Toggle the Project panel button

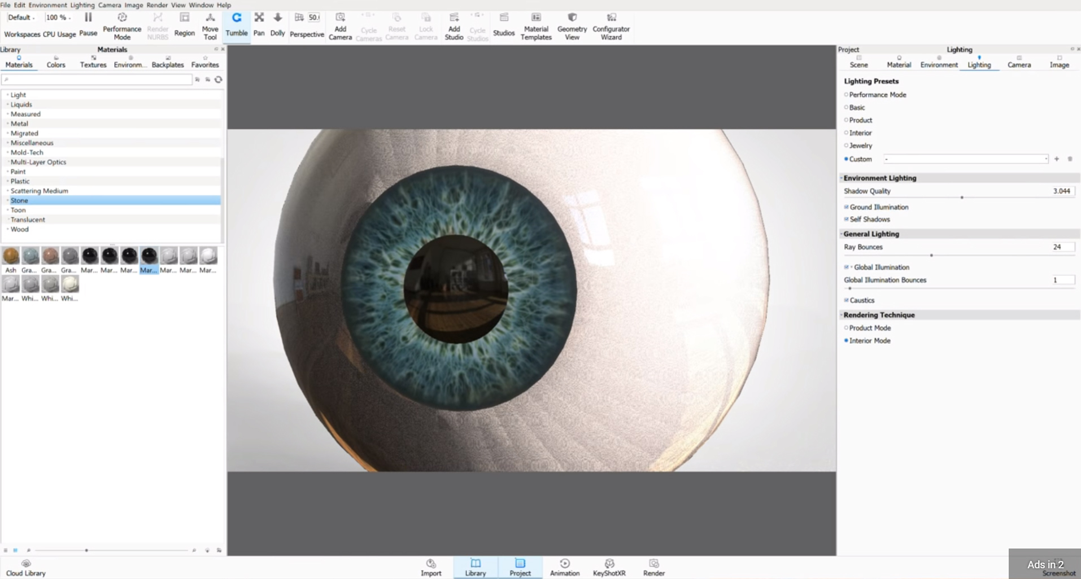pos(520,568)
